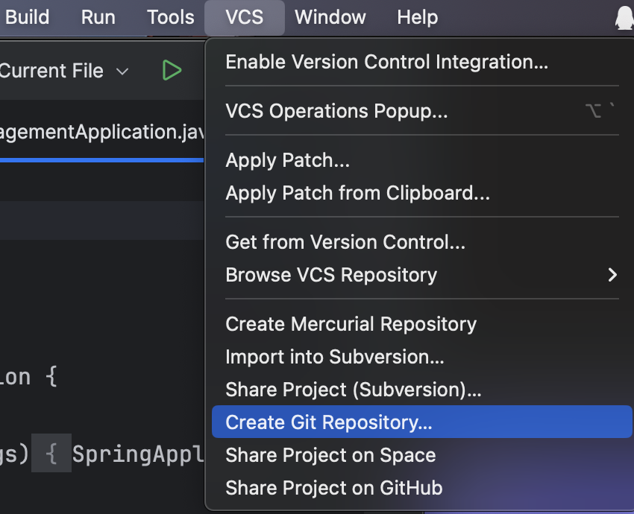
Task: Click the green Run play icon
Action: (x=172, y=71)
